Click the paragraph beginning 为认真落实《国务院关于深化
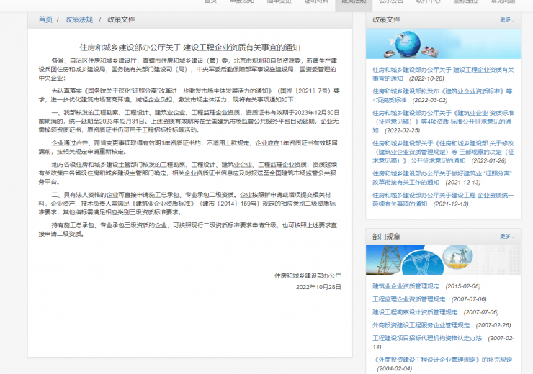The width and height of the screenshot is (533, 374). [x=189, y=96]
